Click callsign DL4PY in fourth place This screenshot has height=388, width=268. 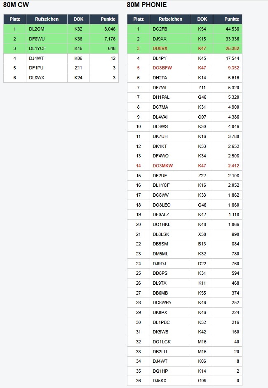click(160, 58)
